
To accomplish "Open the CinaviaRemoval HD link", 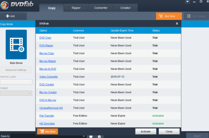I will click(x=51, y=108).
